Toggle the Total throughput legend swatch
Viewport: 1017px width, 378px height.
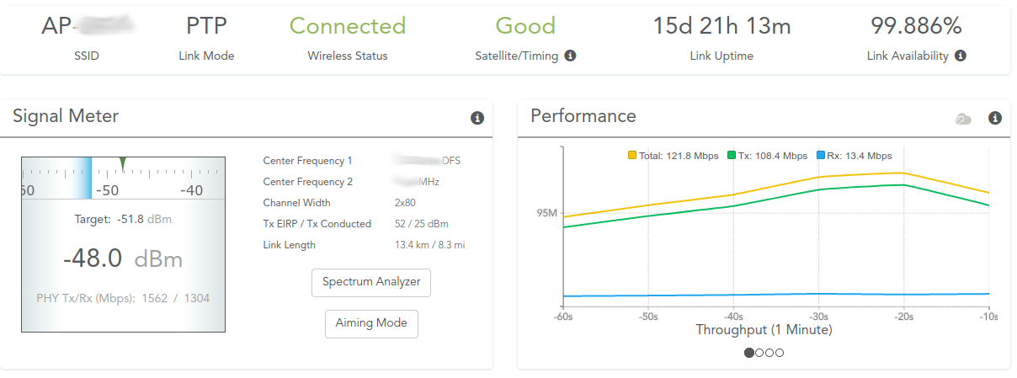click(632, 156)
